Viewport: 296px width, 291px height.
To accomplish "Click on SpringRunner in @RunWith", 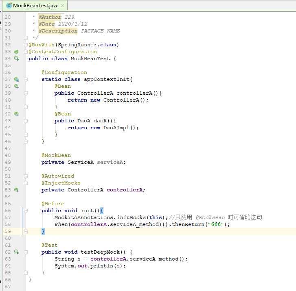I will point(77,45).
